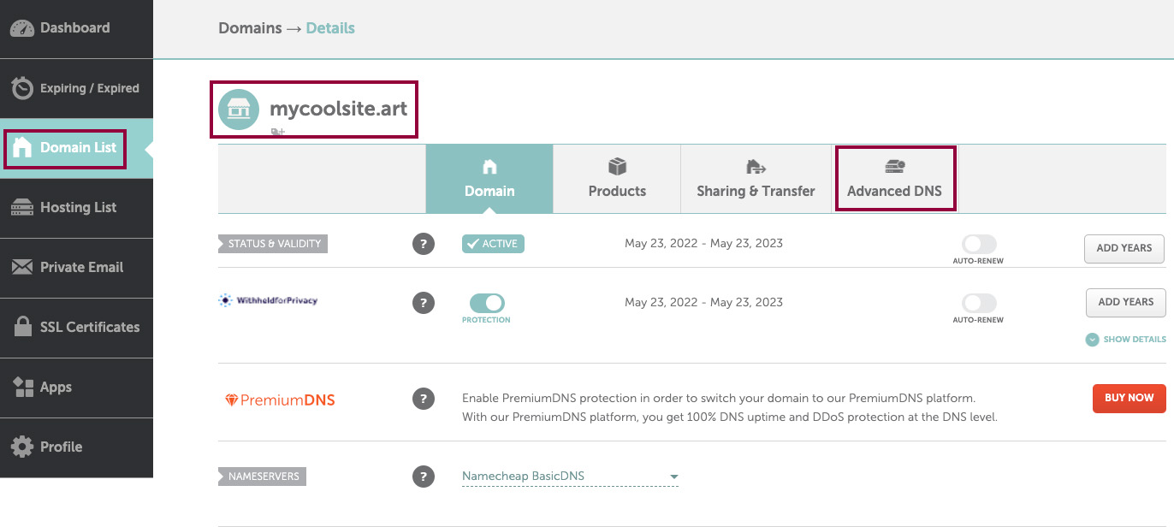
Task: Click the domain status date range text
Action: 703,243
